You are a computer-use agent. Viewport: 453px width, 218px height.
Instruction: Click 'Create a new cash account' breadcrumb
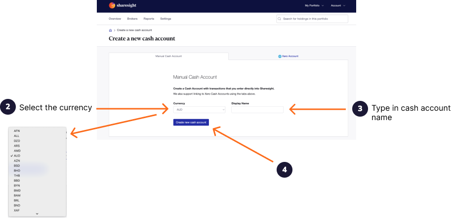(x=134, y=30)
